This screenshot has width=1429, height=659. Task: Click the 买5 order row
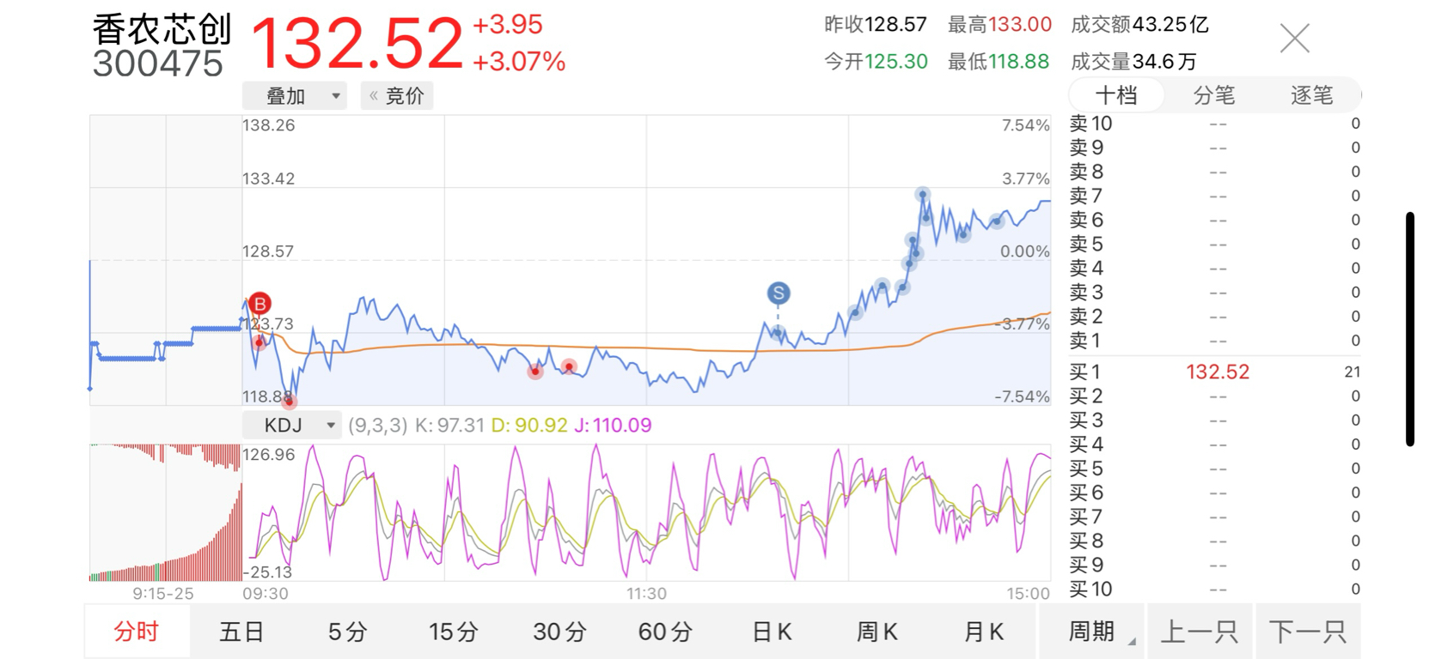[x=1214, y=469]
